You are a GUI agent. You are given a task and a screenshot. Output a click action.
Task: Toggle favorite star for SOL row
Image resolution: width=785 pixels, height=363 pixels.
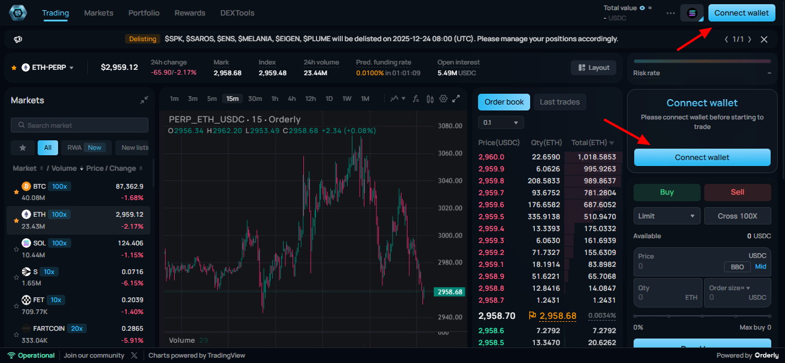tap(16, 248)
